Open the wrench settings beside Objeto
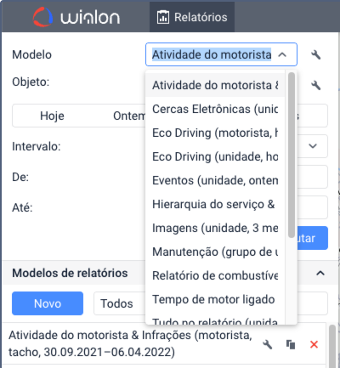The height and width of the screenshot is (368, 340). 316,85
